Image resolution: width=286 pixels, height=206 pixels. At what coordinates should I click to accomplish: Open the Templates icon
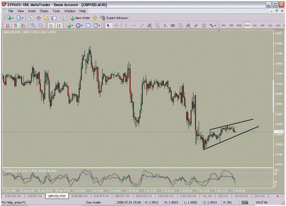[96, 26]
